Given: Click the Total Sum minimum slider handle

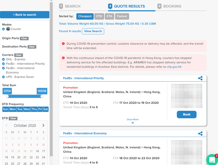Looking at the screenshot, I should (7, 96).
